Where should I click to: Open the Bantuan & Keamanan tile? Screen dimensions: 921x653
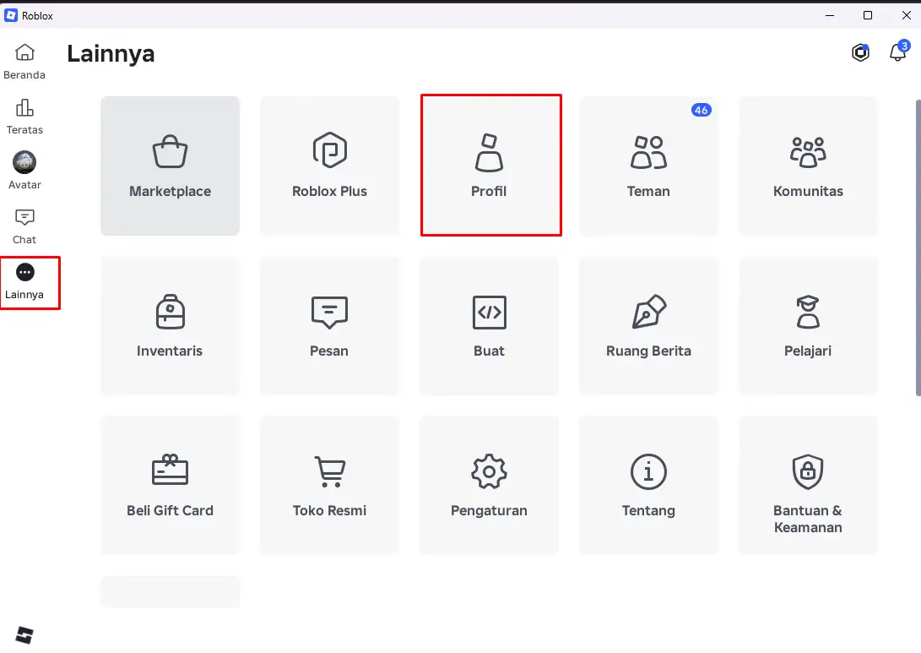point(808,486)
